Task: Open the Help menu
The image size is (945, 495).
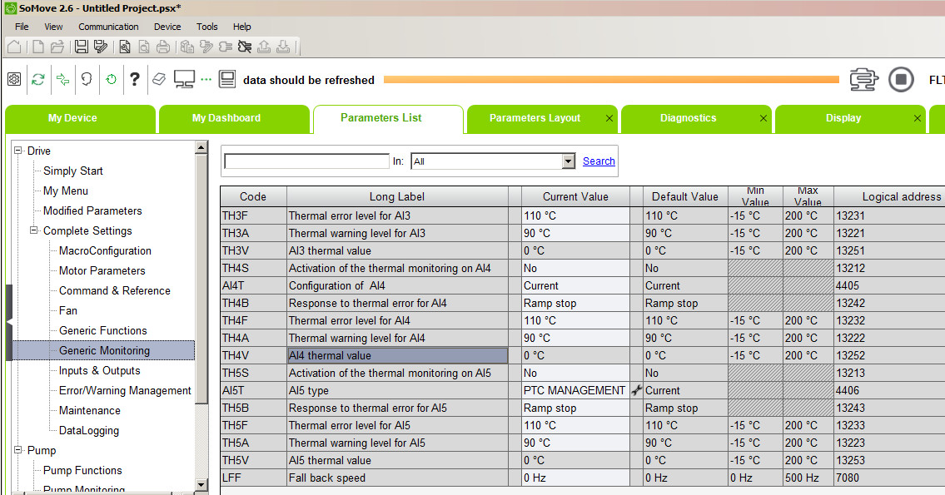Action: [x=241, y=27]
